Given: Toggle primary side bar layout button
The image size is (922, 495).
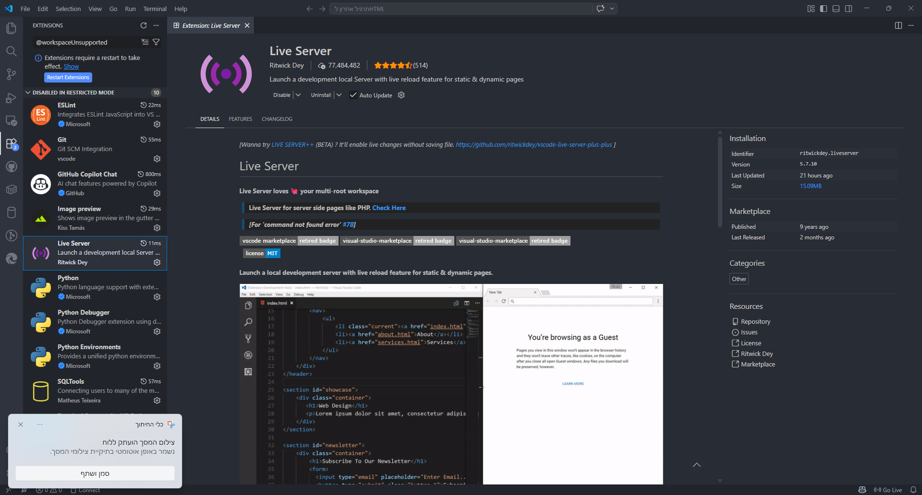Looking at the screenshot, I should pos(824,9).
